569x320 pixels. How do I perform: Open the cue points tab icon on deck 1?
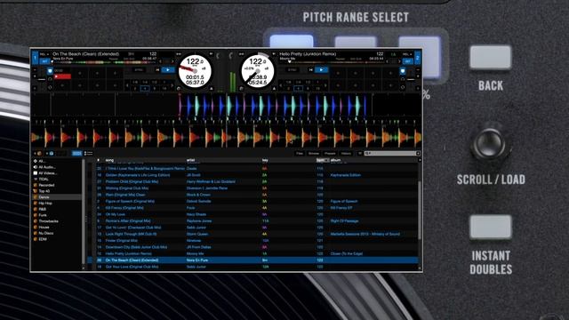click(x=51, y=71)
